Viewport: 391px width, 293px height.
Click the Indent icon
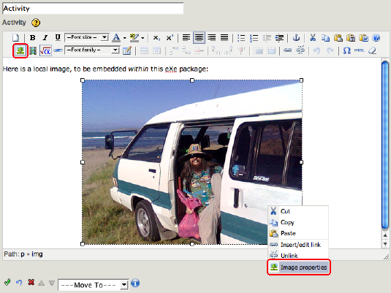click(279, 38)
